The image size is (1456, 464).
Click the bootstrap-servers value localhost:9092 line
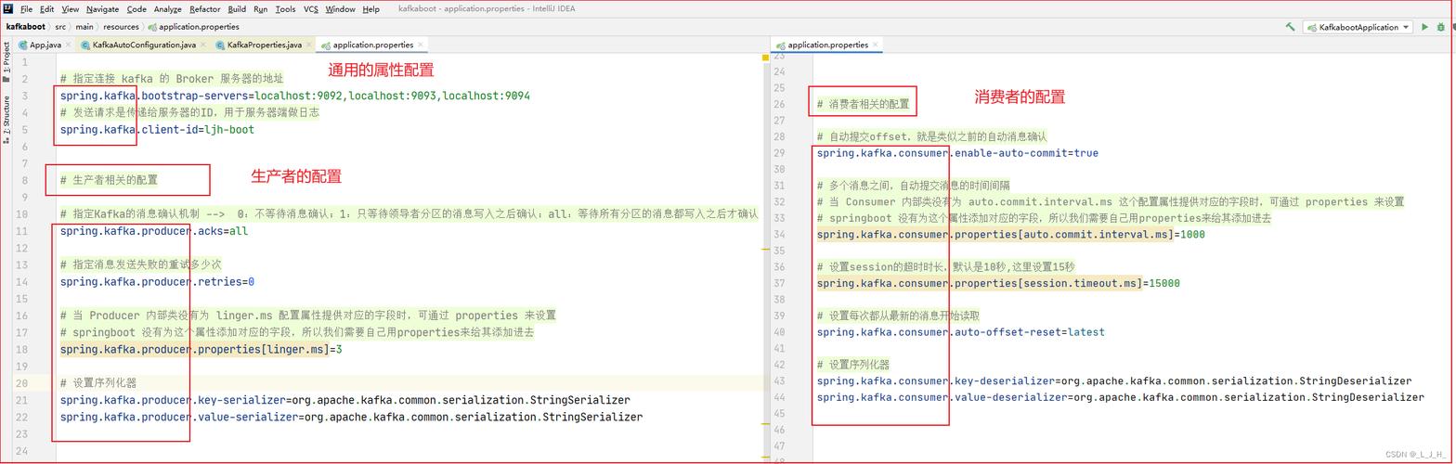click(295, 96)
